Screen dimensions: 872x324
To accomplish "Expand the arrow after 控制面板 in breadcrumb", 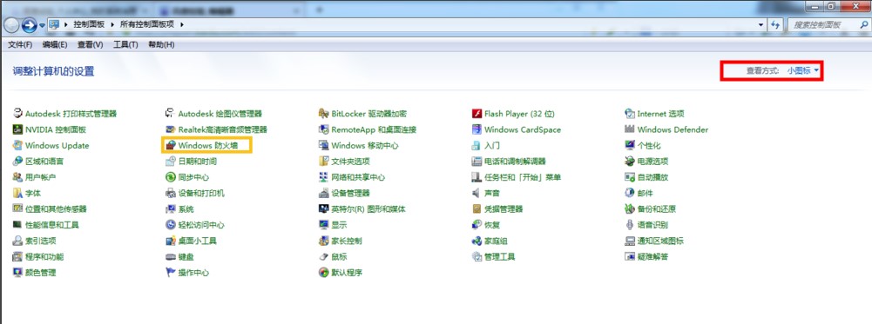I will click(113, 25).
